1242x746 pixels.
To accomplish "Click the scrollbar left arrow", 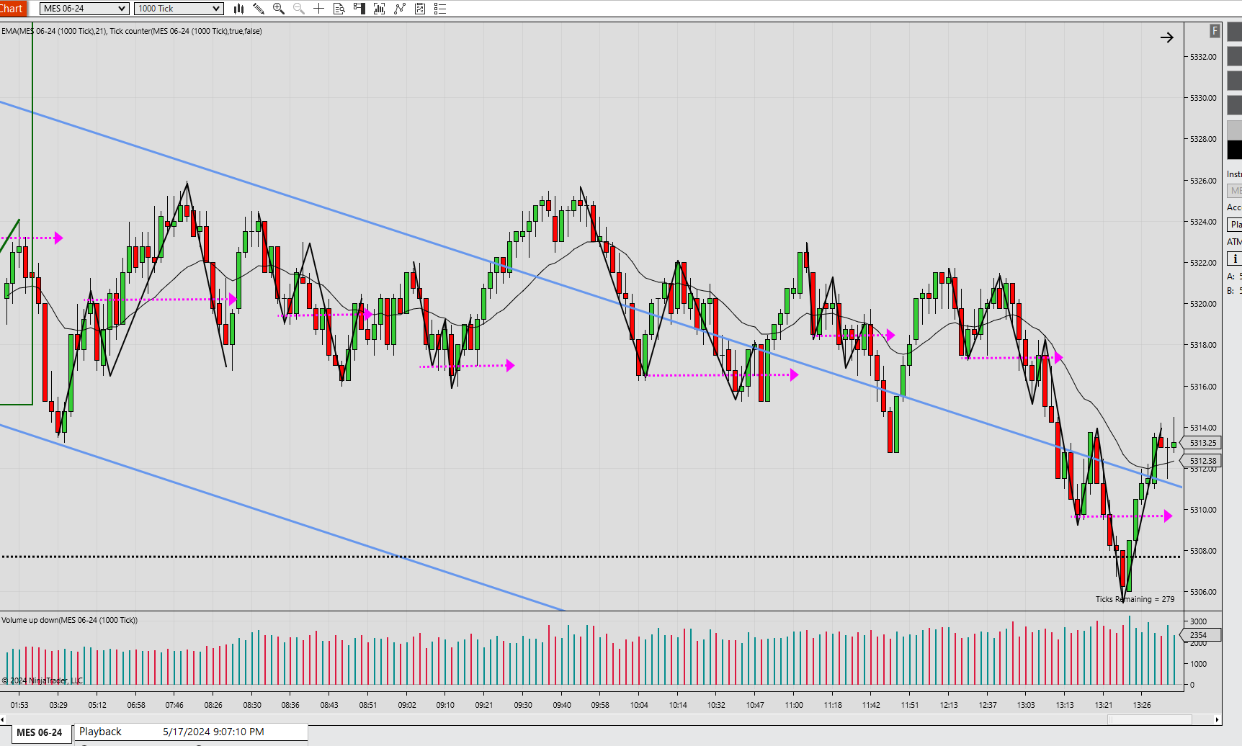I will (3, 719).
